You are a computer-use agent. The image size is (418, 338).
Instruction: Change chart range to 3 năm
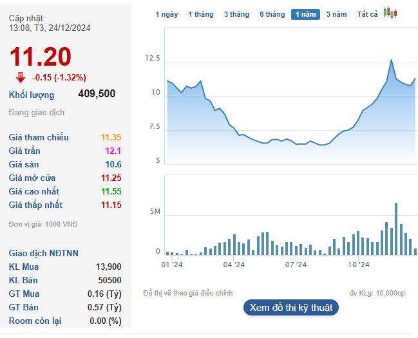point(336,14)
